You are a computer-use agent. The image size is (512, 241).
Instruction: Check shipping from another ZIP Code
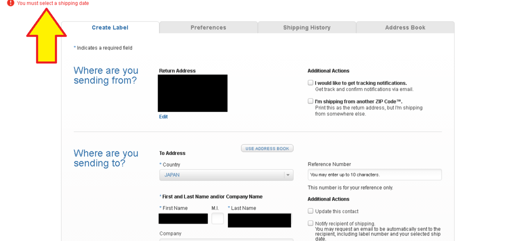click(x=310, y=101)
